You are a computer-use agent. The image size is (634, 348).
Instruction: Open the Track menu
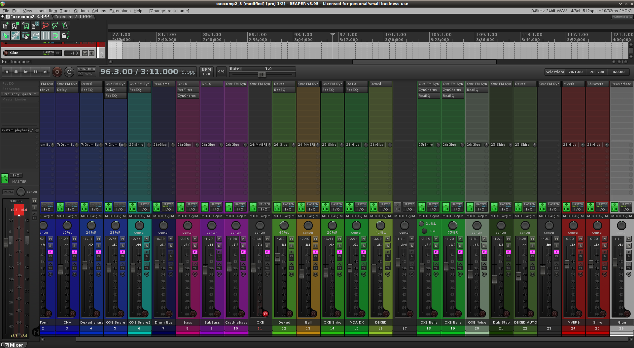click(65, 11)
